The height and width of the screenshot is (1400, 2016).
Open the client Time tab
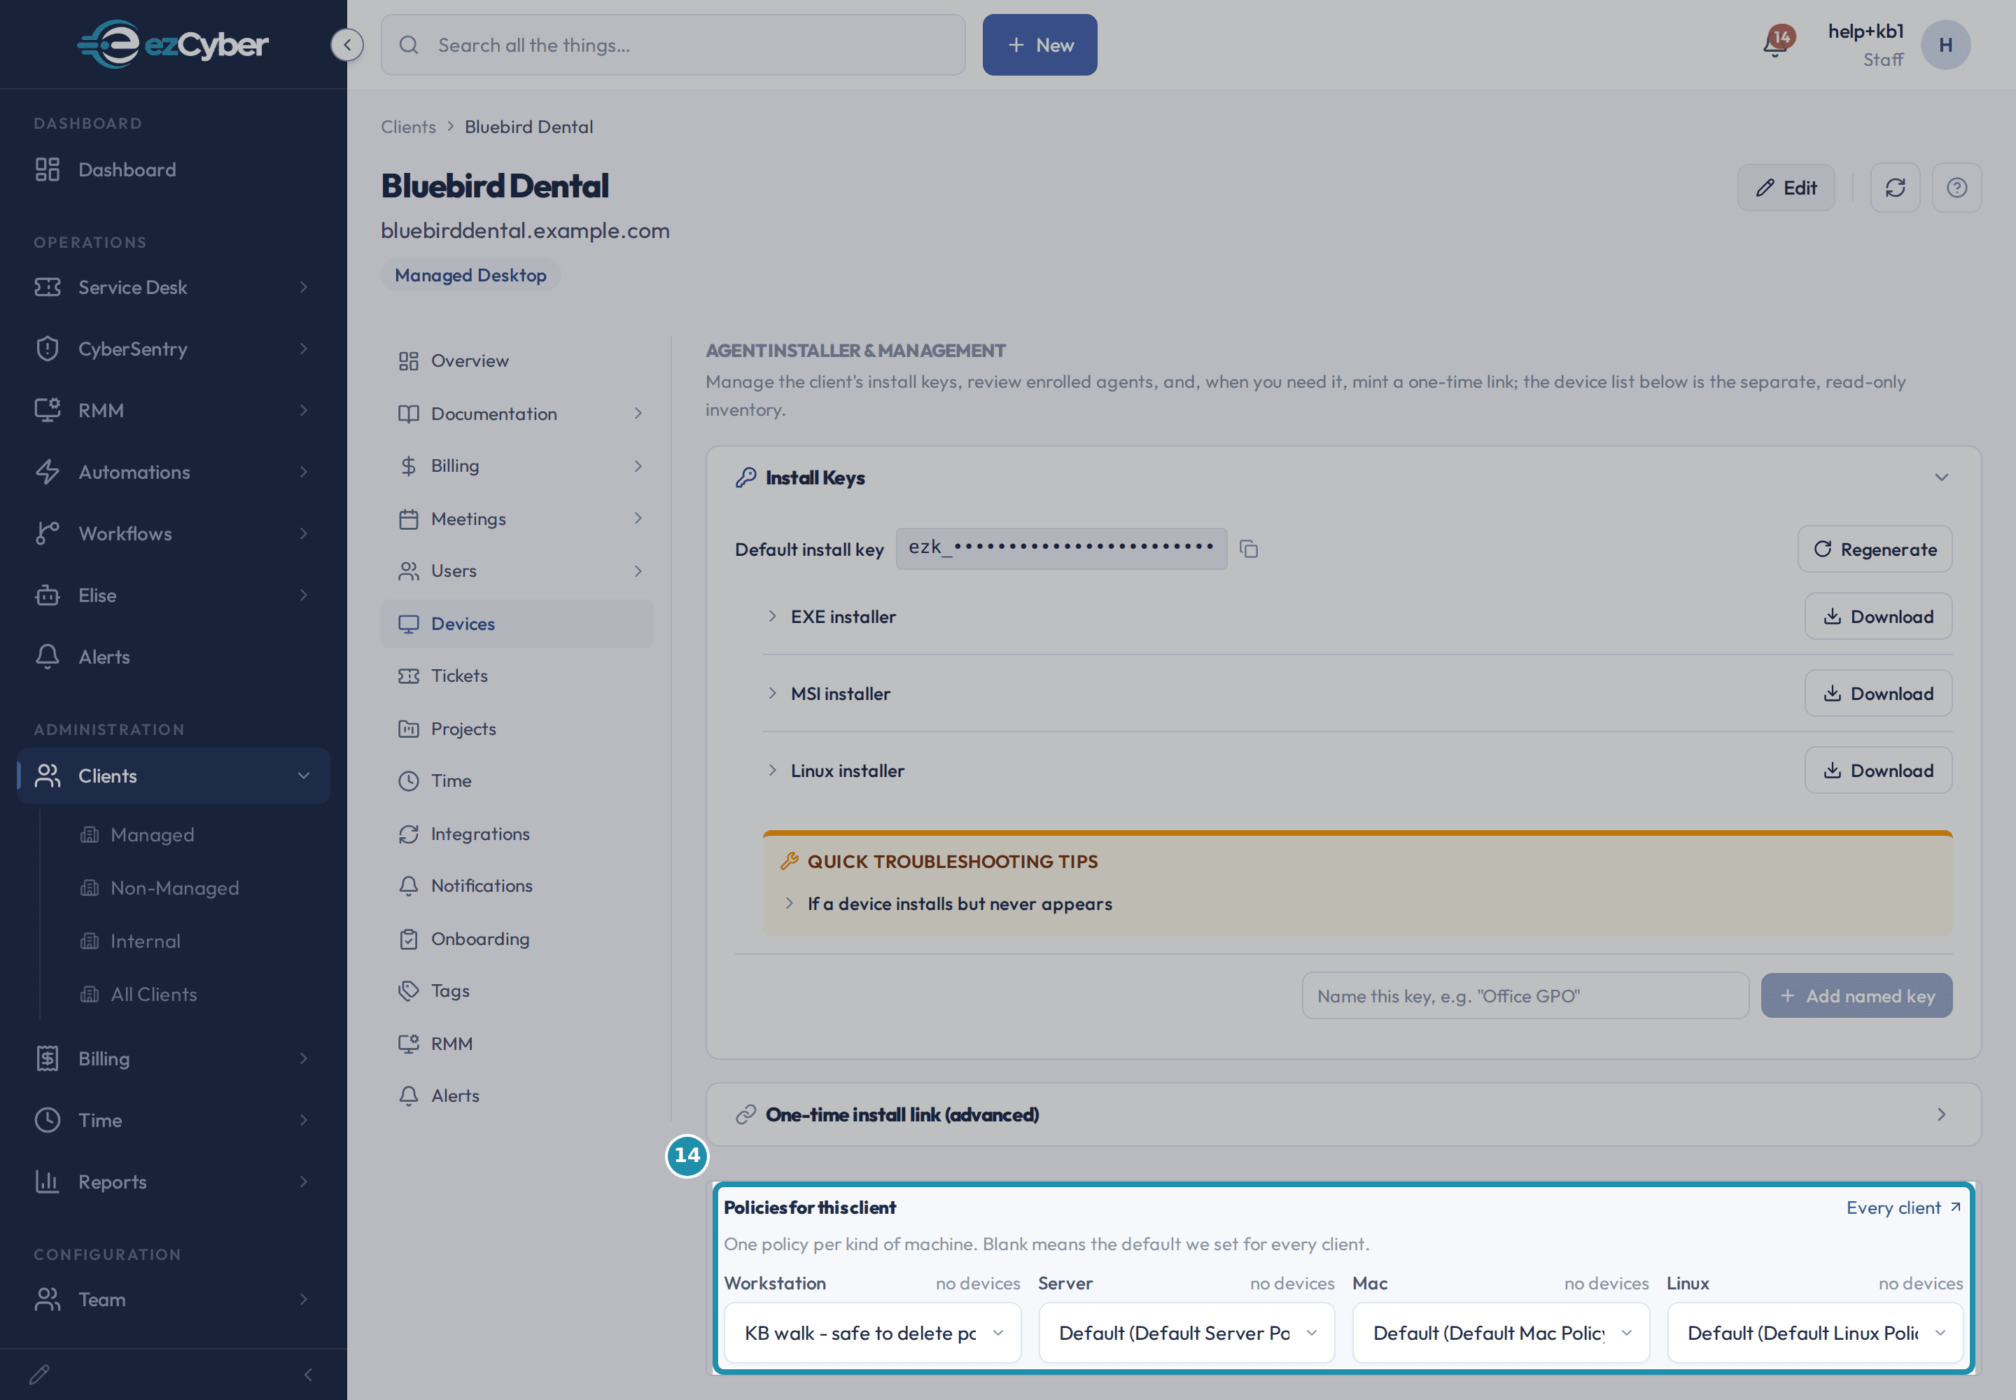click(x=517, y=780)
